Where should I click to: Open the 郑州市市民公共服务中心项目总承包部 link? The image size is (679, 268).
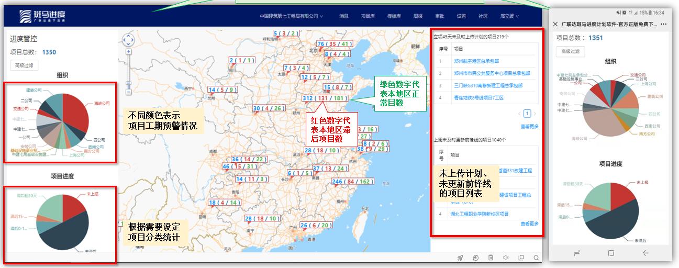click(492, 73)
